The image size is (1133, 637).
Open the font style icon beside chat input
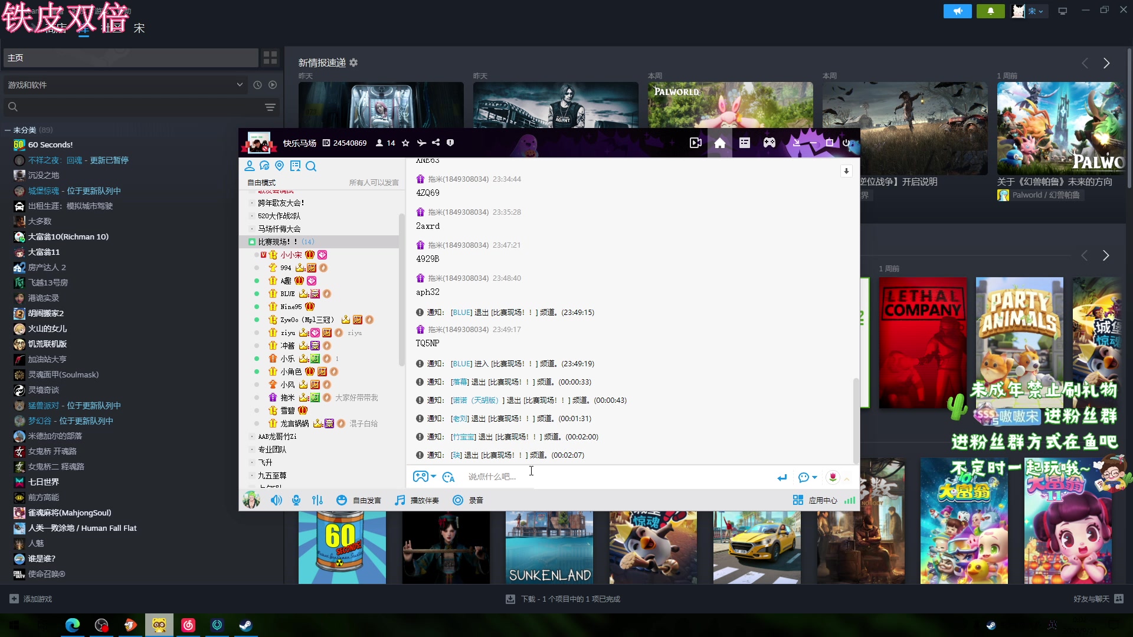pyautogui.click(x=448, y=477)
